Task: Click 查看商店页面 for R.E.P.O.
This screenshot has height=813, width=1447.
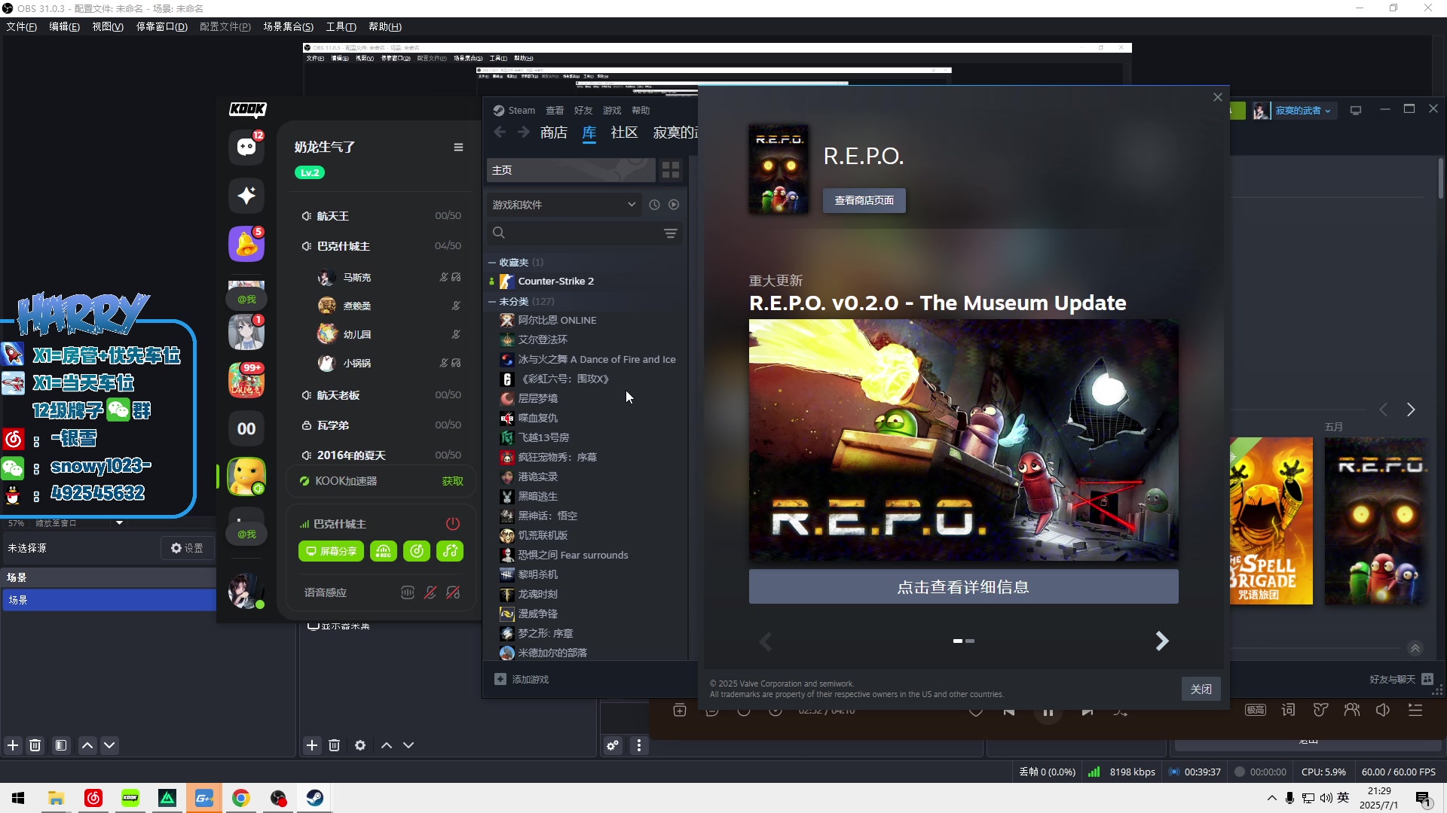Action: point(864,201)
